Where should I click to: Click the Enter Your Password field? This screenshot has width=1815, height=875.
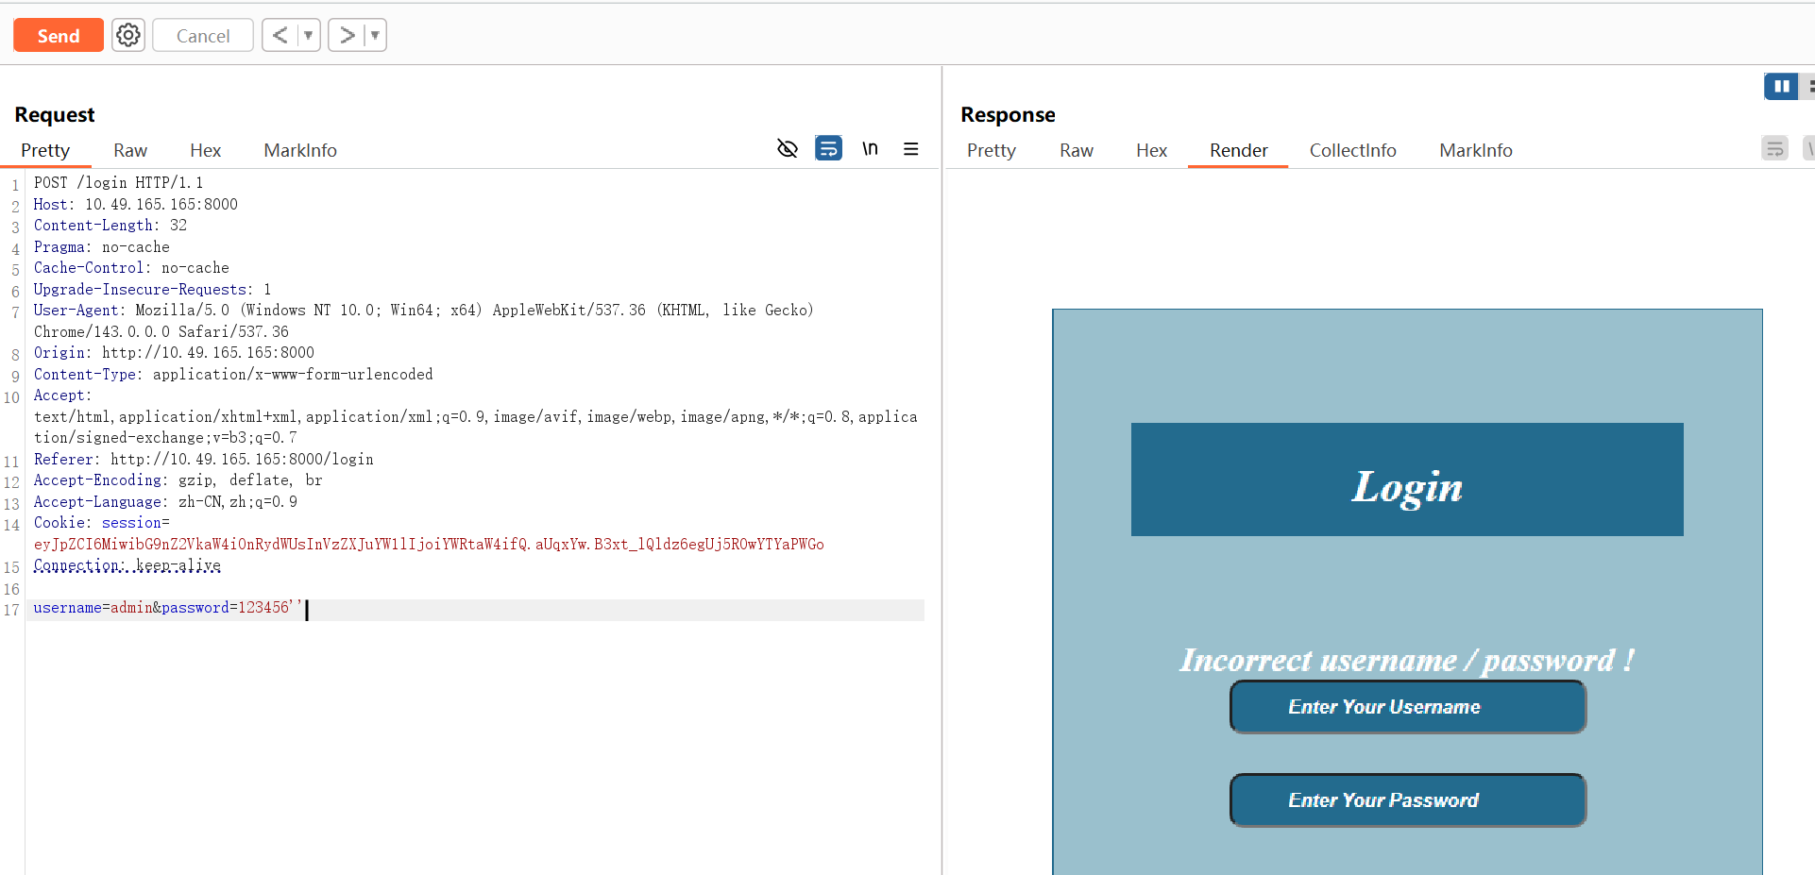(x=1407, y=800)
